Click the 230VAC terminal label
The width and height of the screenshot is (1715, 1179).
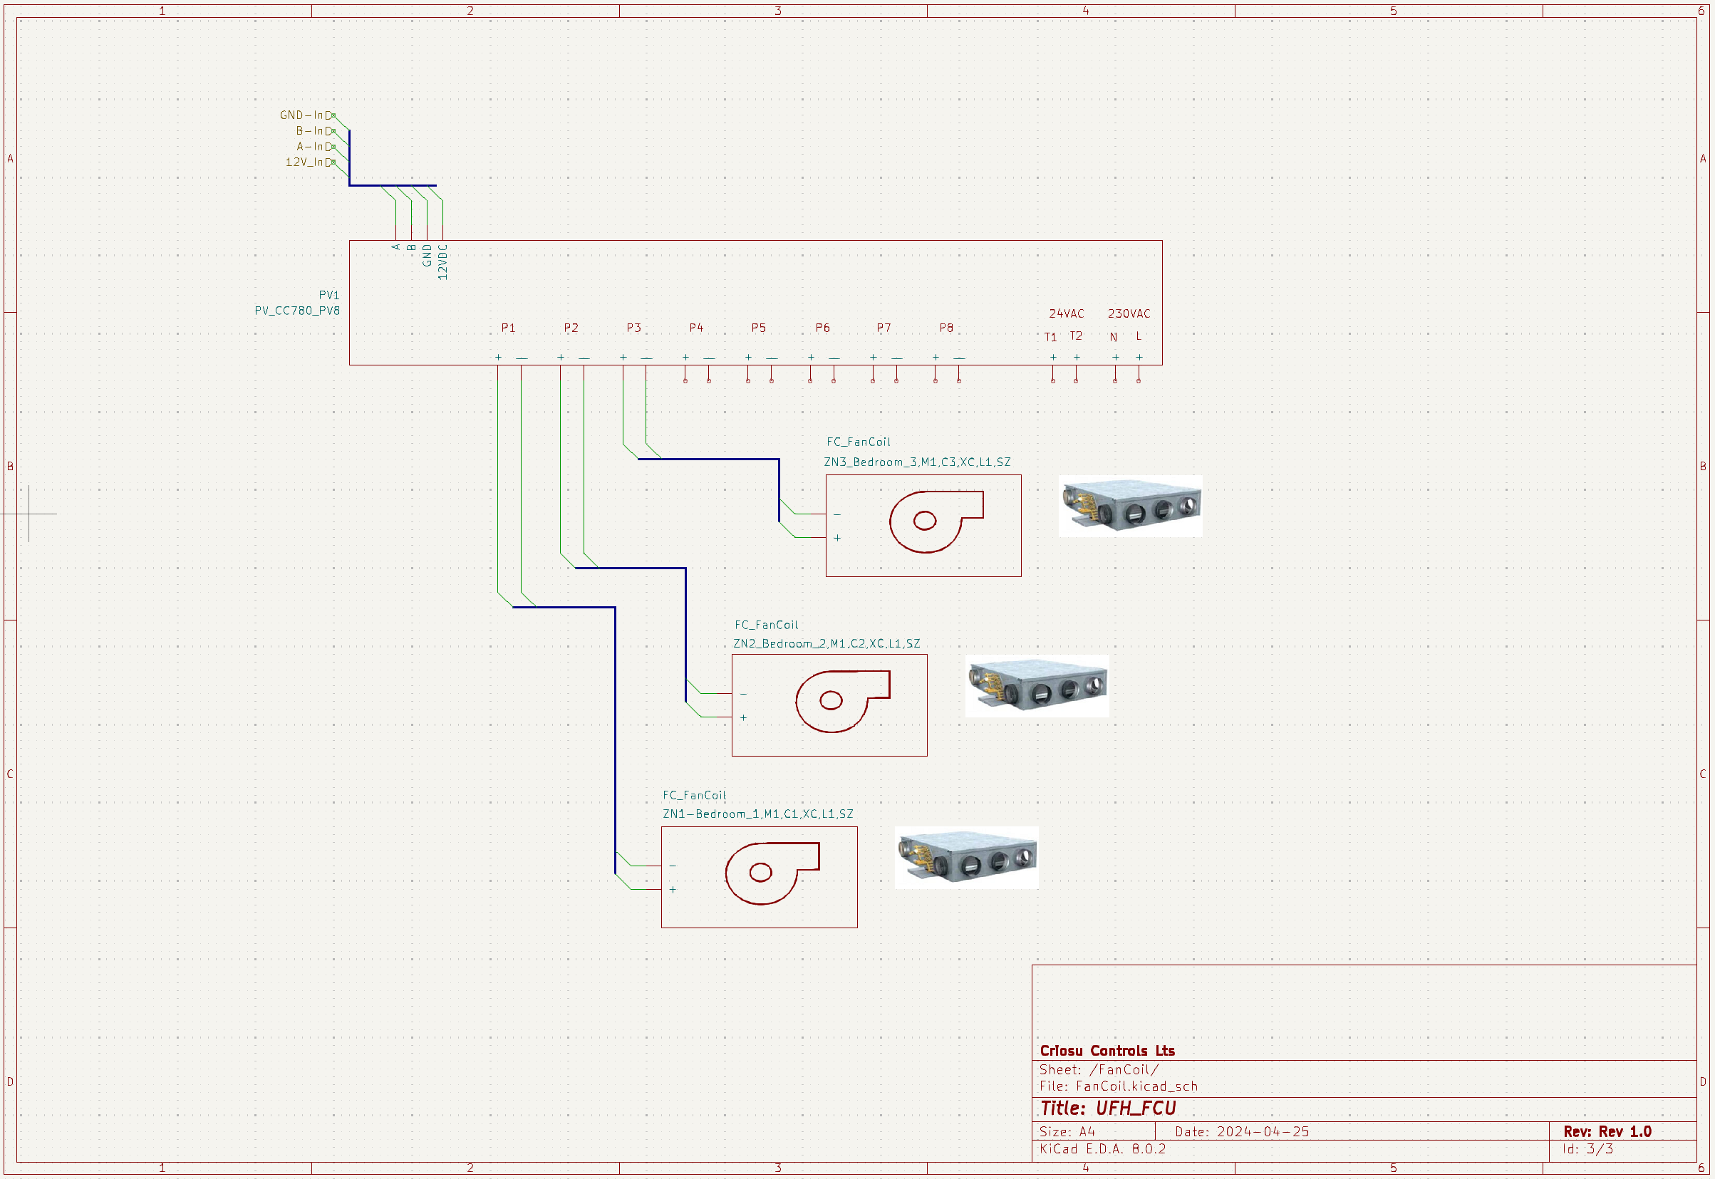[1129, 313]
